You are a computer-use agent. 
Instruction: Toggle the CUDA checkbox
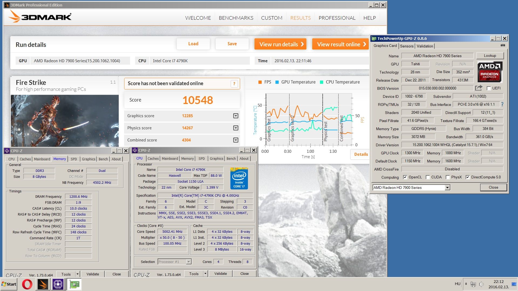[428, 177]
